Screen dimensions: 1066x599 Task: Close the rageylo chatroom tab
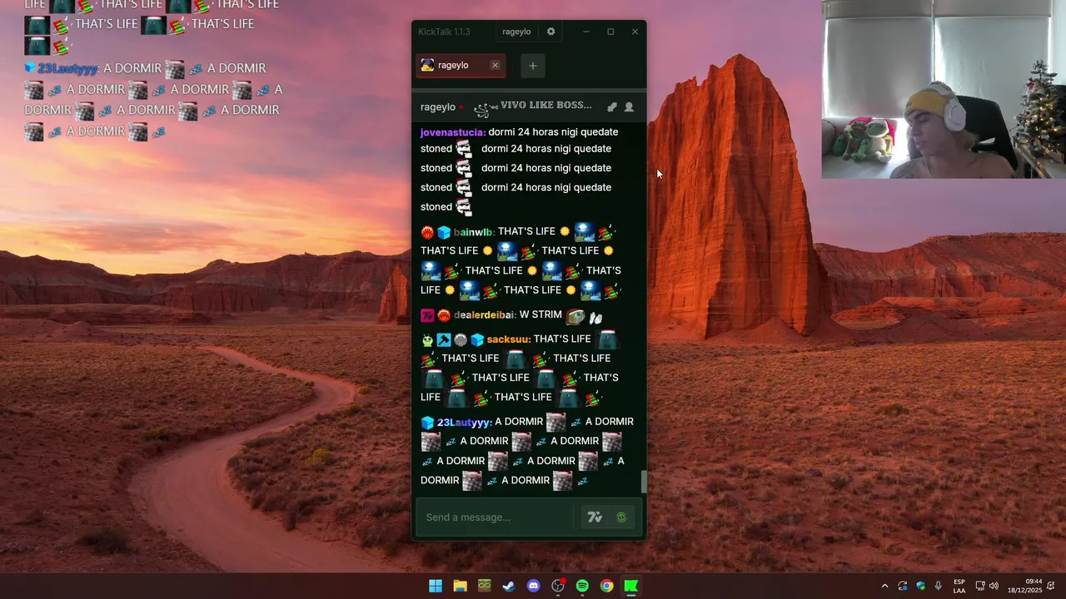[x=495, y=65]
